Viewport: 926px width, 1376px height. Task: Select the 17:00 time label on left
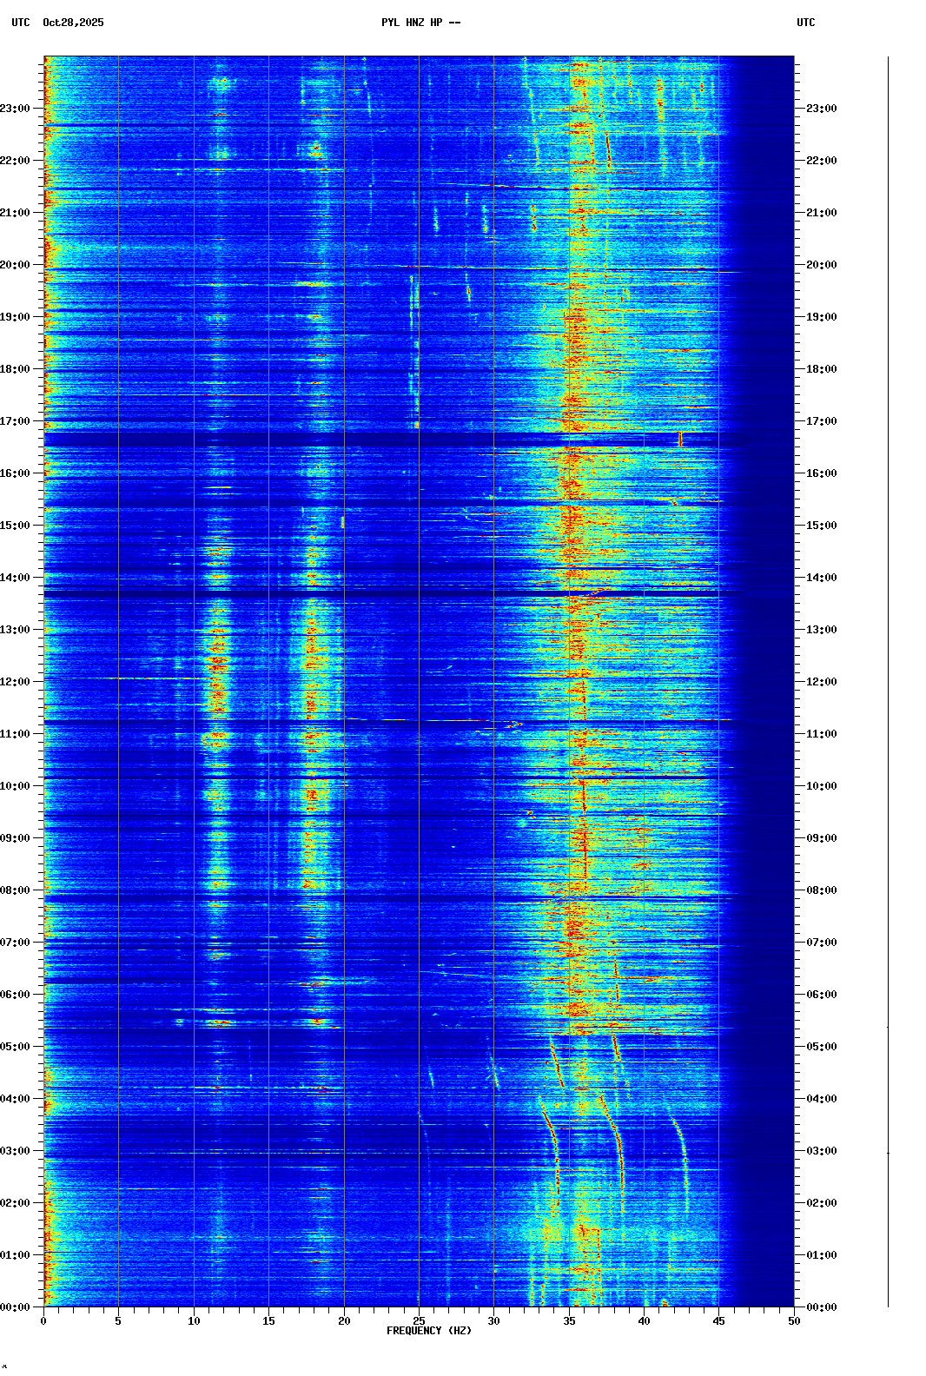[15, 421]
